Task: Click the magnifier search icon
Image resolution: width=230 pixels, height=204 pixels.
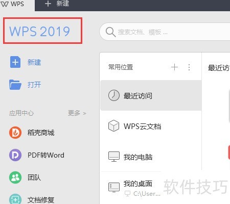Action: point(110,32)
